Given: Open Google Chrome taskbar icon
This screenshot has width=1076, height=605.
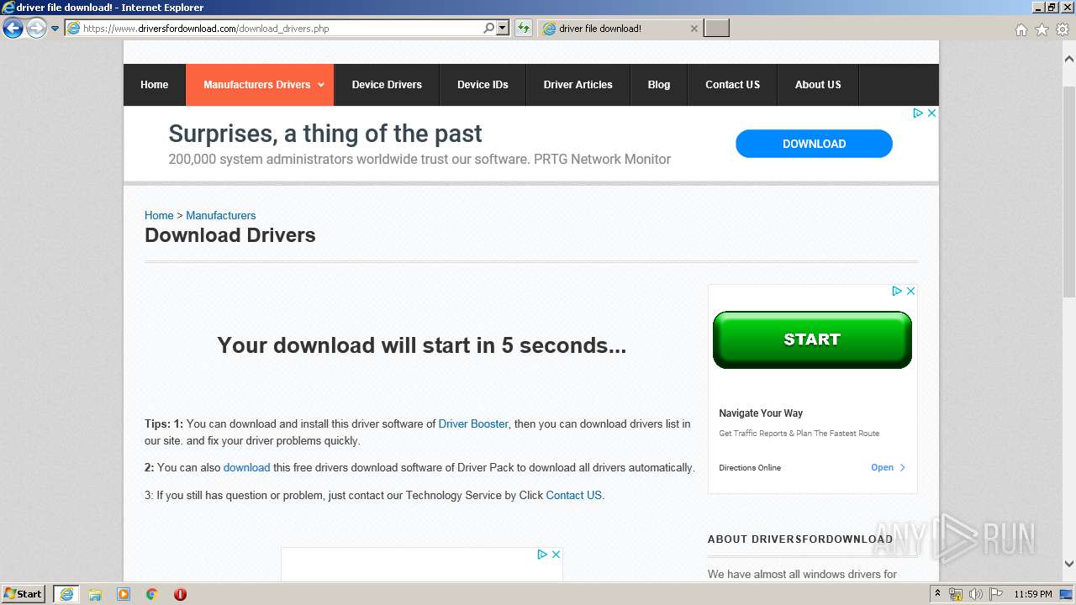Looking at the screenshot, I should (x=151, y=594).
